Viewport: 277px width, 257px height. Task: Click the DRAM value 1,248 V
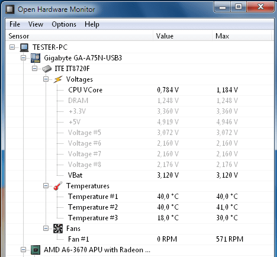[168, 101]
